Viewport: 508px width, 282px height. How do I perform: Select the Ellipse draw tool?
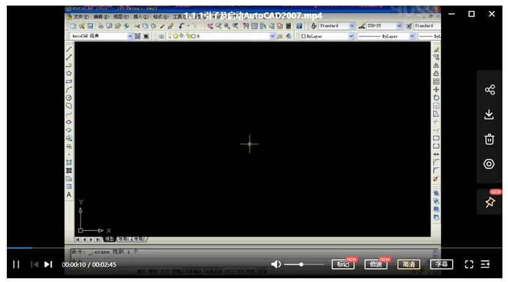pyautogui.click(x=69, y=122)
